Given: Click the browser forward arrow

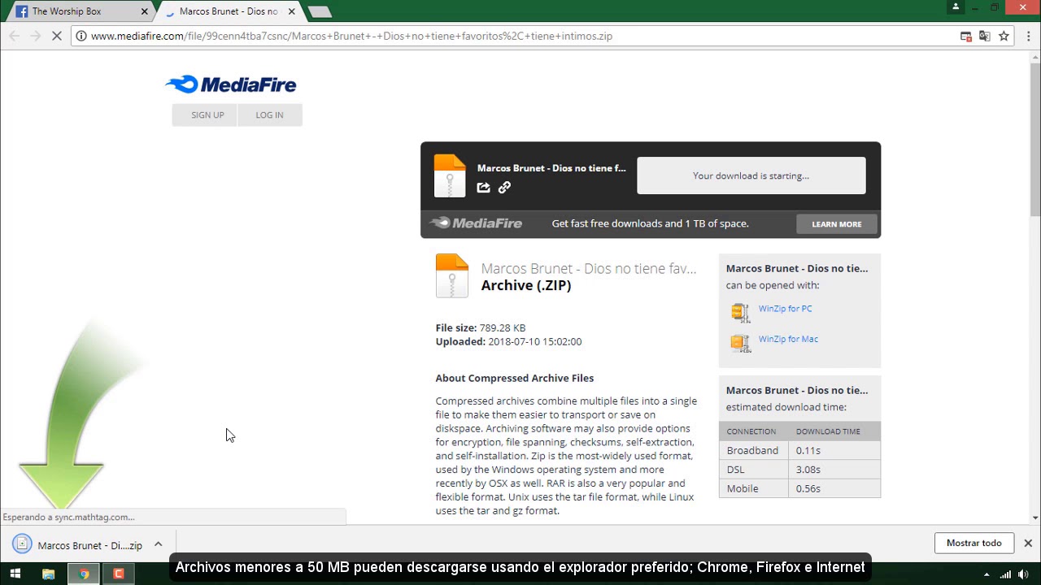Looking at the screenshot, I should click(35, 36).
